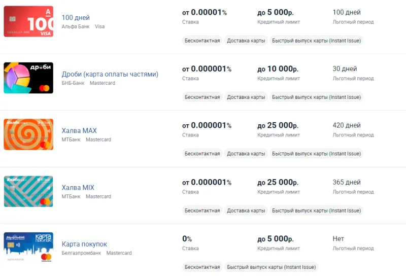Click the Альфа Банк label under 100 дней

tap(76, 27)
